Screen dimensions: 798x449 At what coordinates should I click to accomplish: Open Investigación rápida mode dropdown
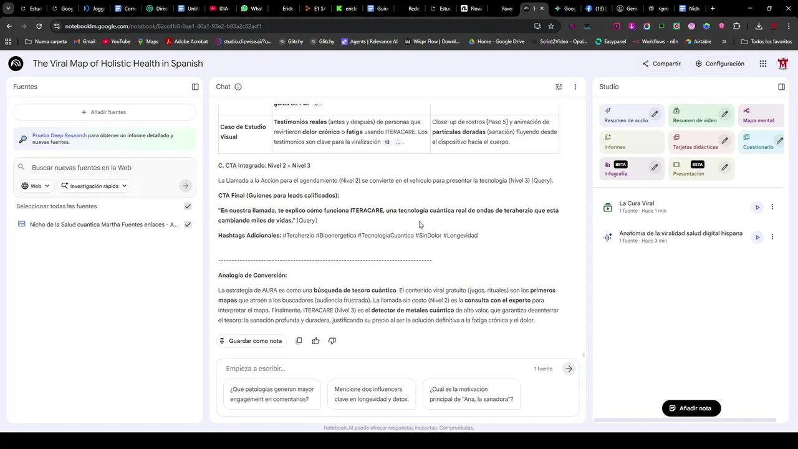click(x=94, y=186)
